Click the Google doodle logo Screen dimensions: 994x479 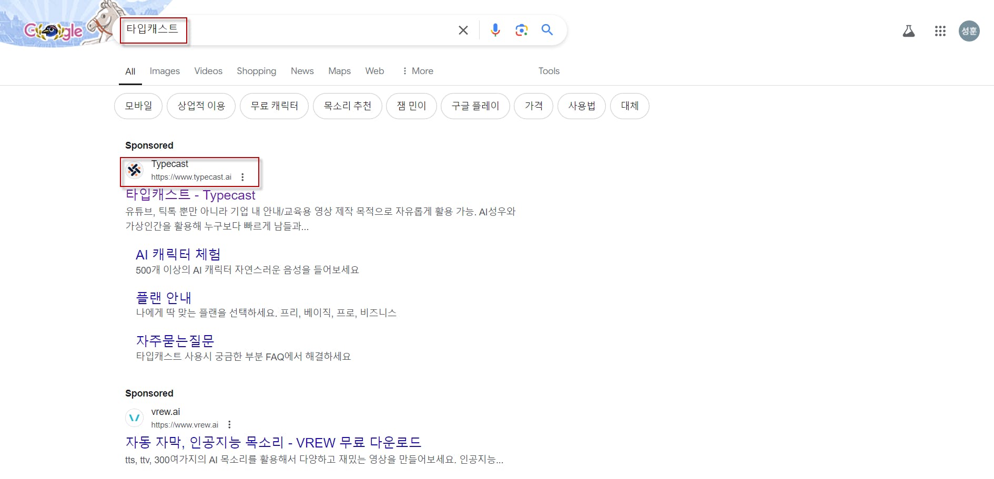point(54,32)
